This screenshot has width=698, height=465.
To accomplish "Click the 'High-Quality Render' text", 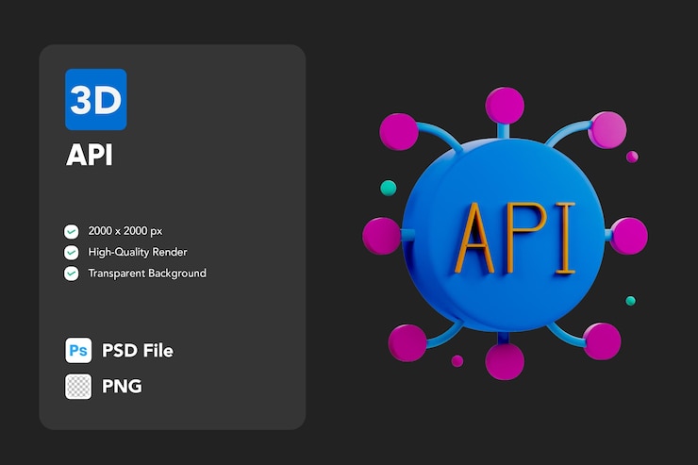I will (138, 252).
